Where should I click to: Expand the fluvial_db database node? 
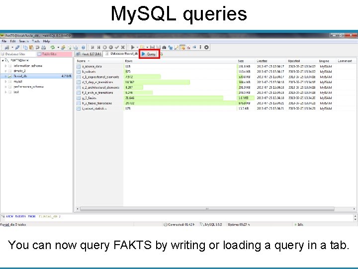pyautogui.click(x=5, y=76)
